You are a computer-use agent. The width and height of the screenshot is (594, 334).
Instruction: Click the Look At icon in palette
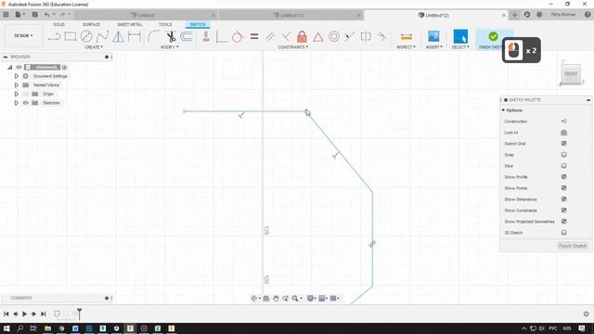tap(563, 133)
